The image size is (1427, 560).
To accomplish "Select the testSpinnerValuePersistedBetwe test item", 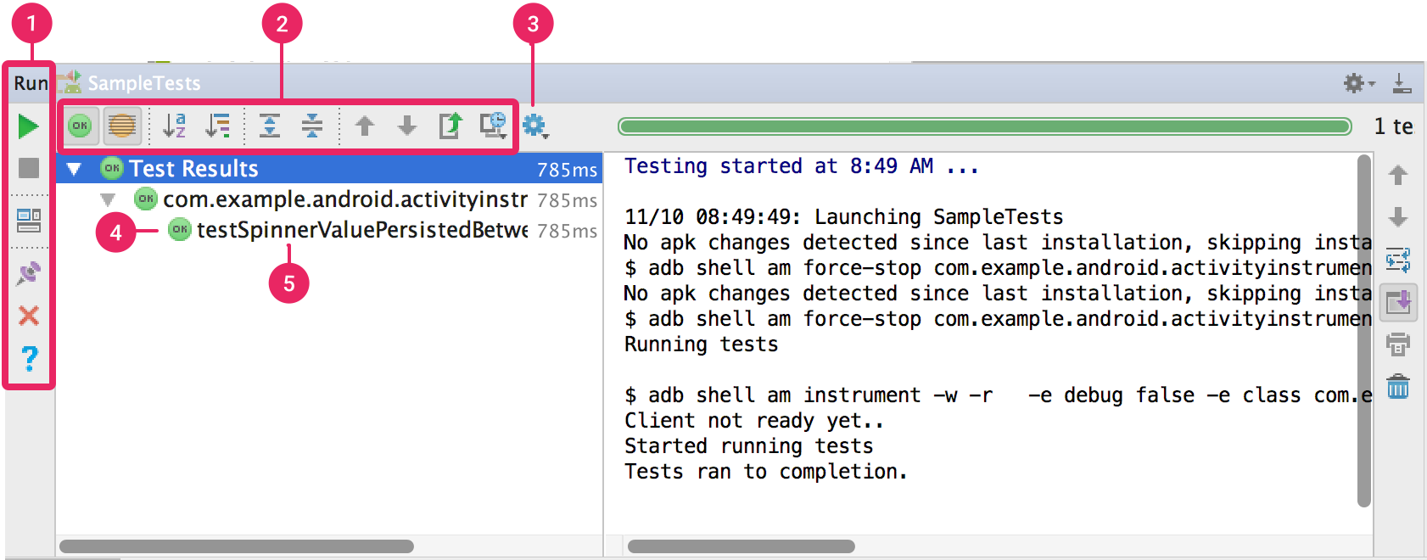I will [x=361, y=230].
